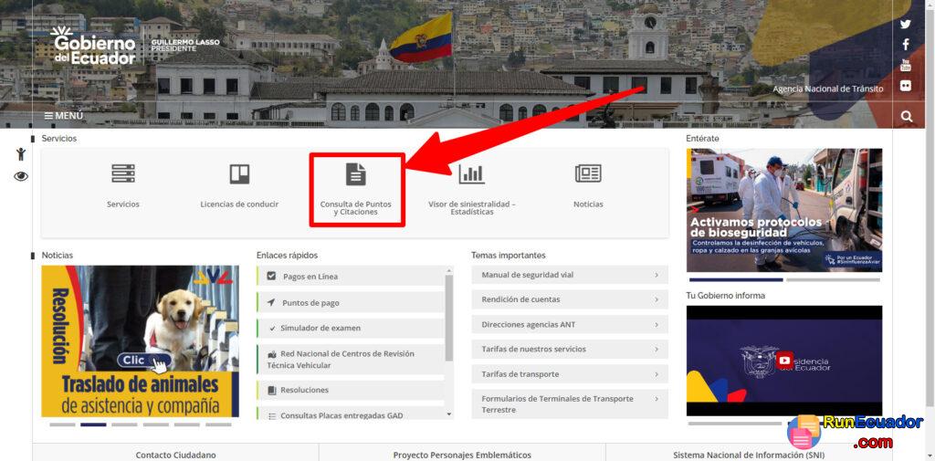The width and height of the screenshot is (935, 461).
Task: Open Tarifas de transporte item
Action: pyautogui.click(x=570, y=374)
